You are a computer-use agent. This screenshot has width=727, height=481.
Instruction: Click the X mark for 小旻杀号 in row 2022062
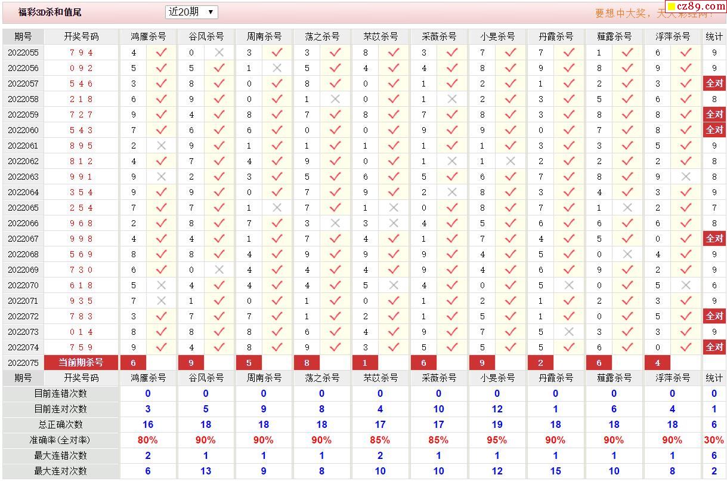click(511, 161)
